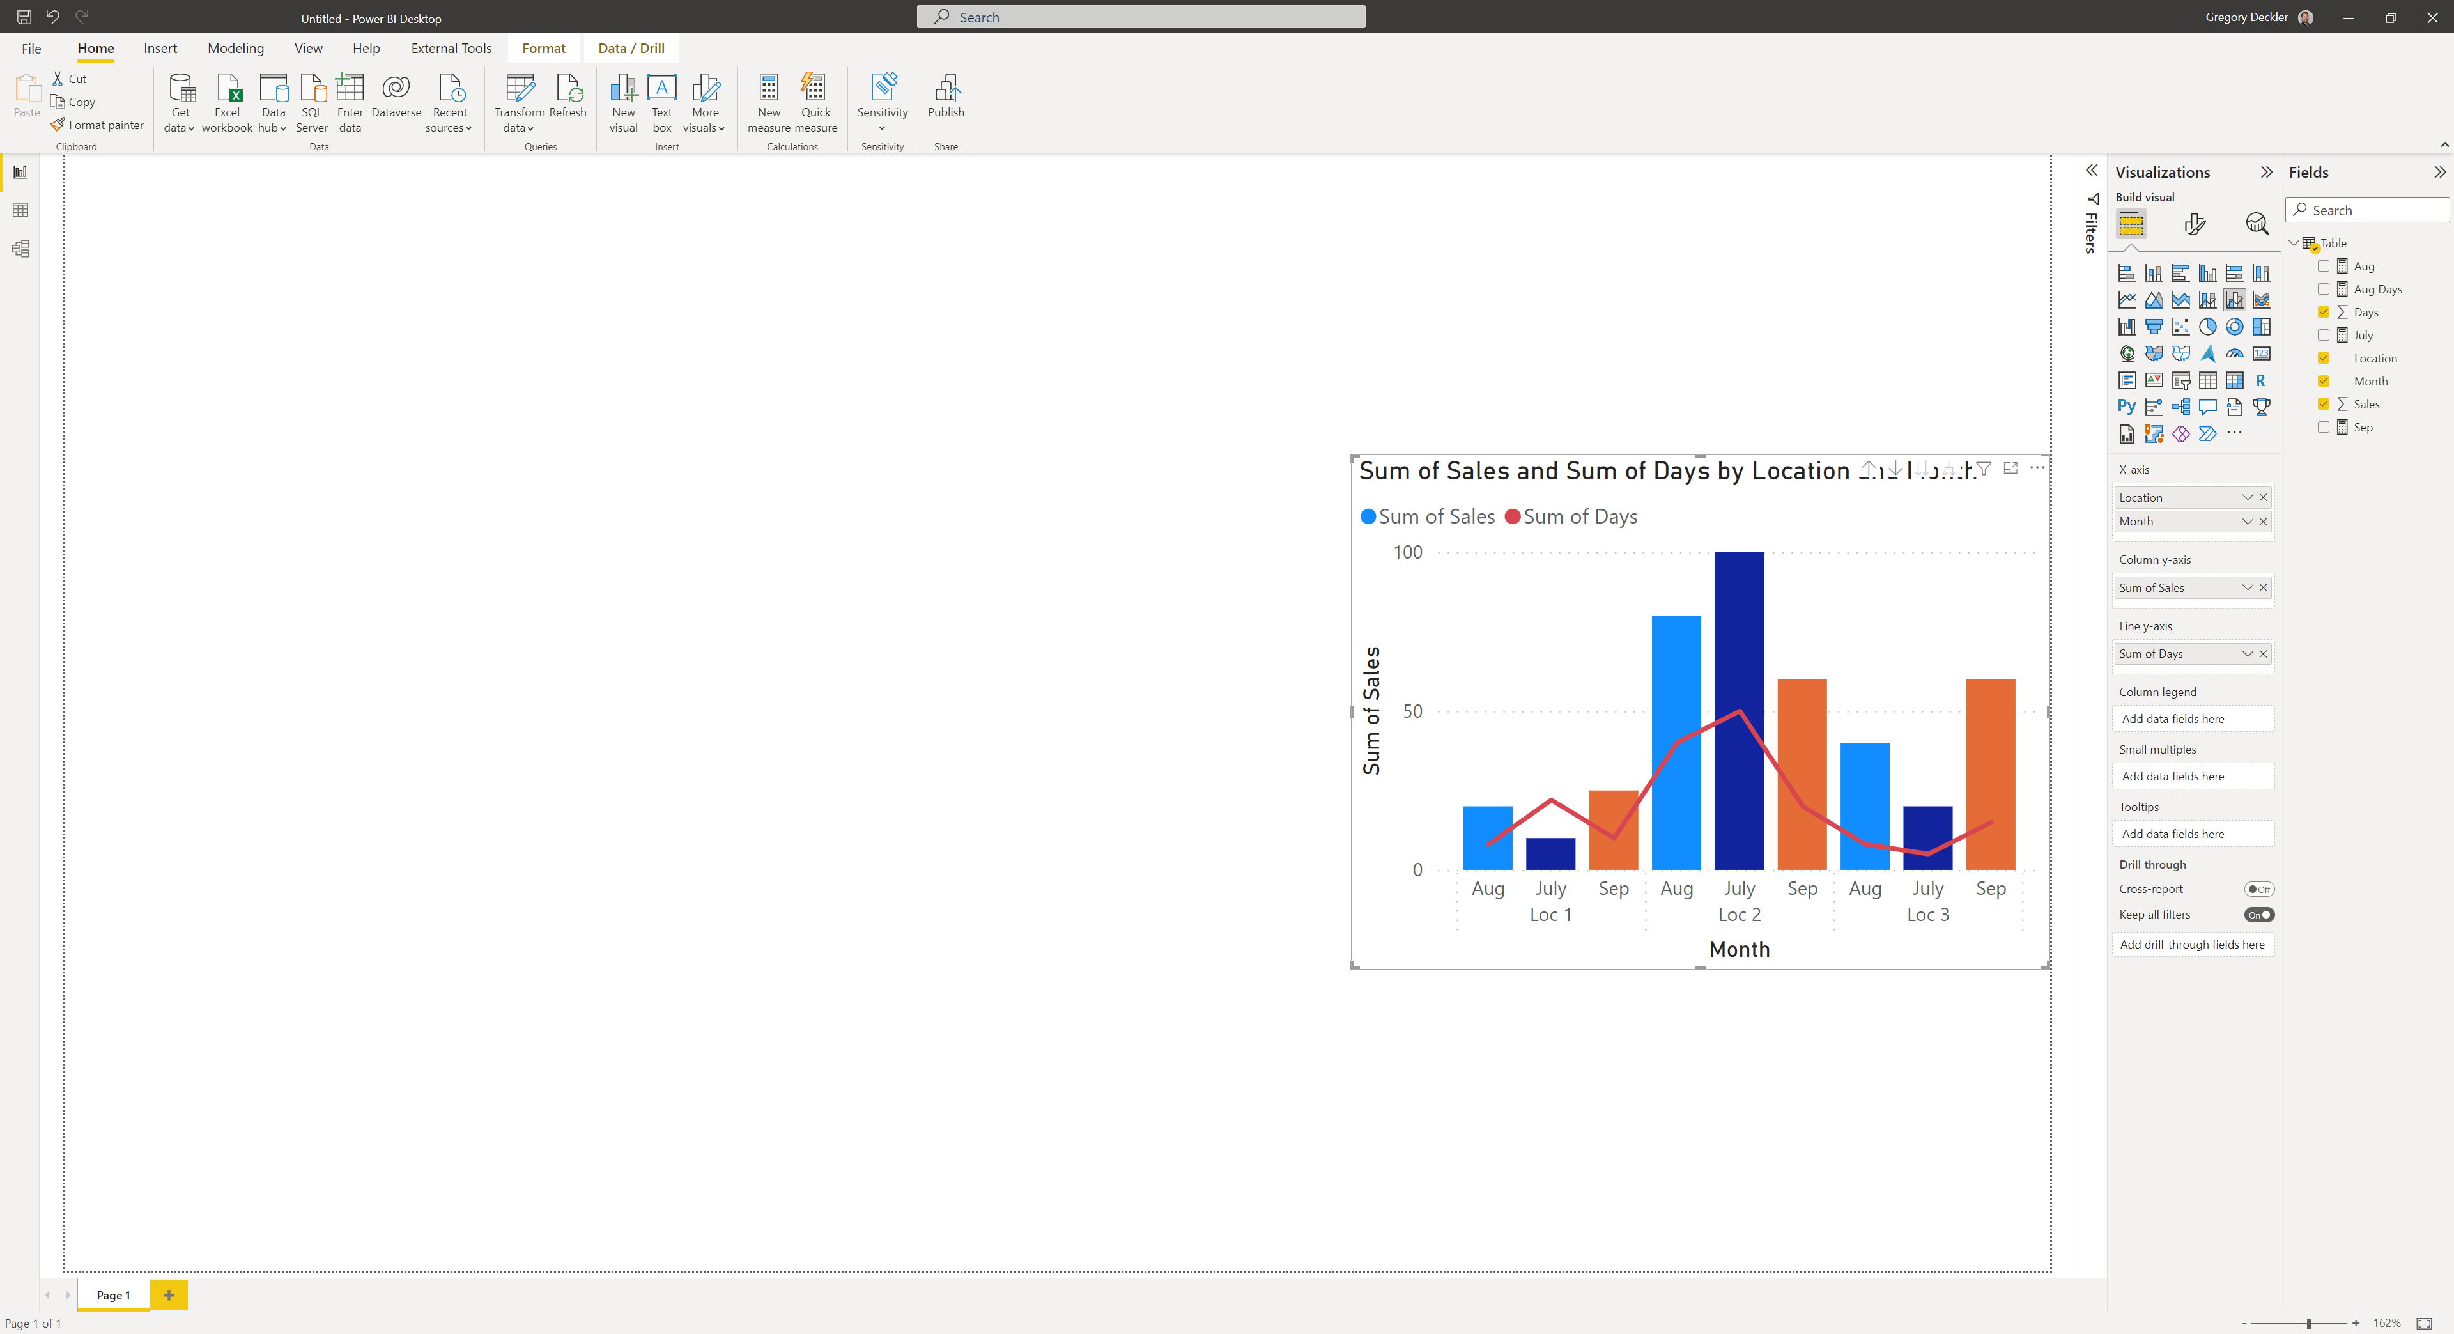
Task: Collapse the Fields pane
Action: click(2440, 173)
